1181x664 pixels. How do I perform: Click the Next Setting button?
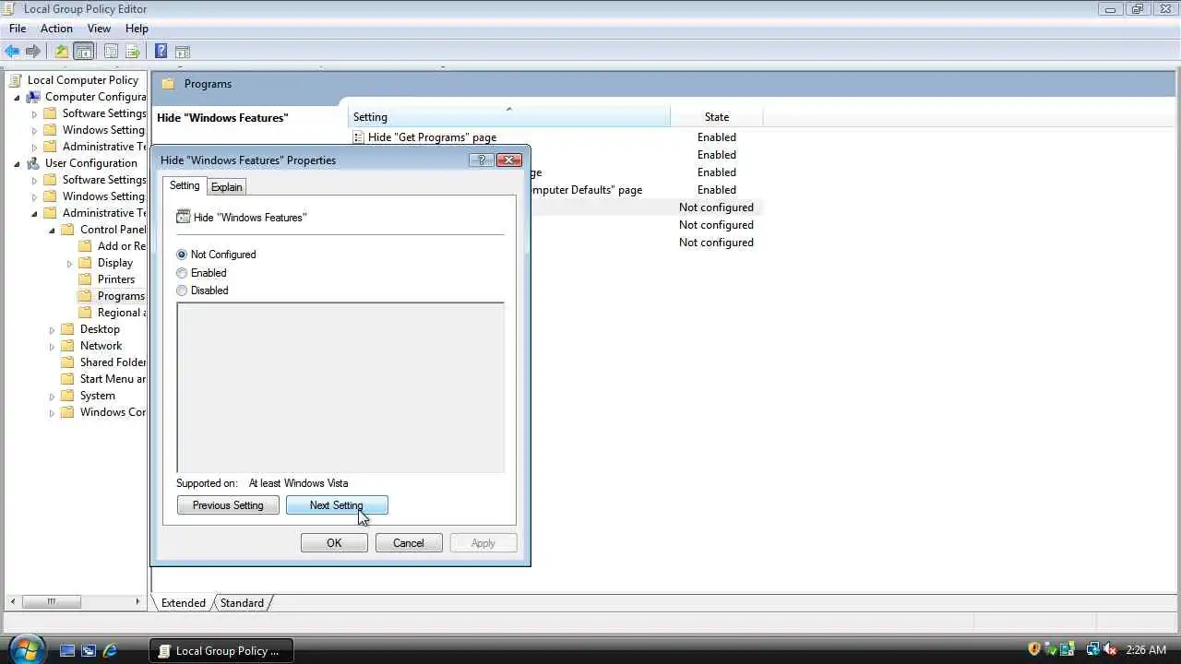tap(337, 505)
